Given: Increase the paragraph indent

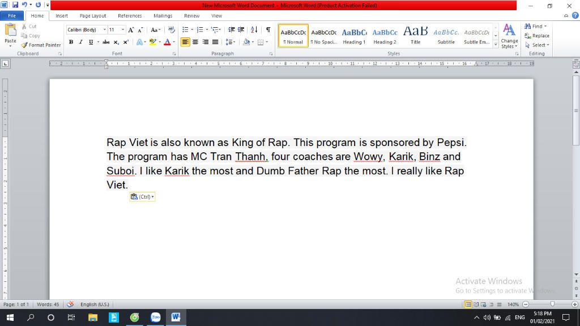Looking at the screenshot, I should point(241,29).
